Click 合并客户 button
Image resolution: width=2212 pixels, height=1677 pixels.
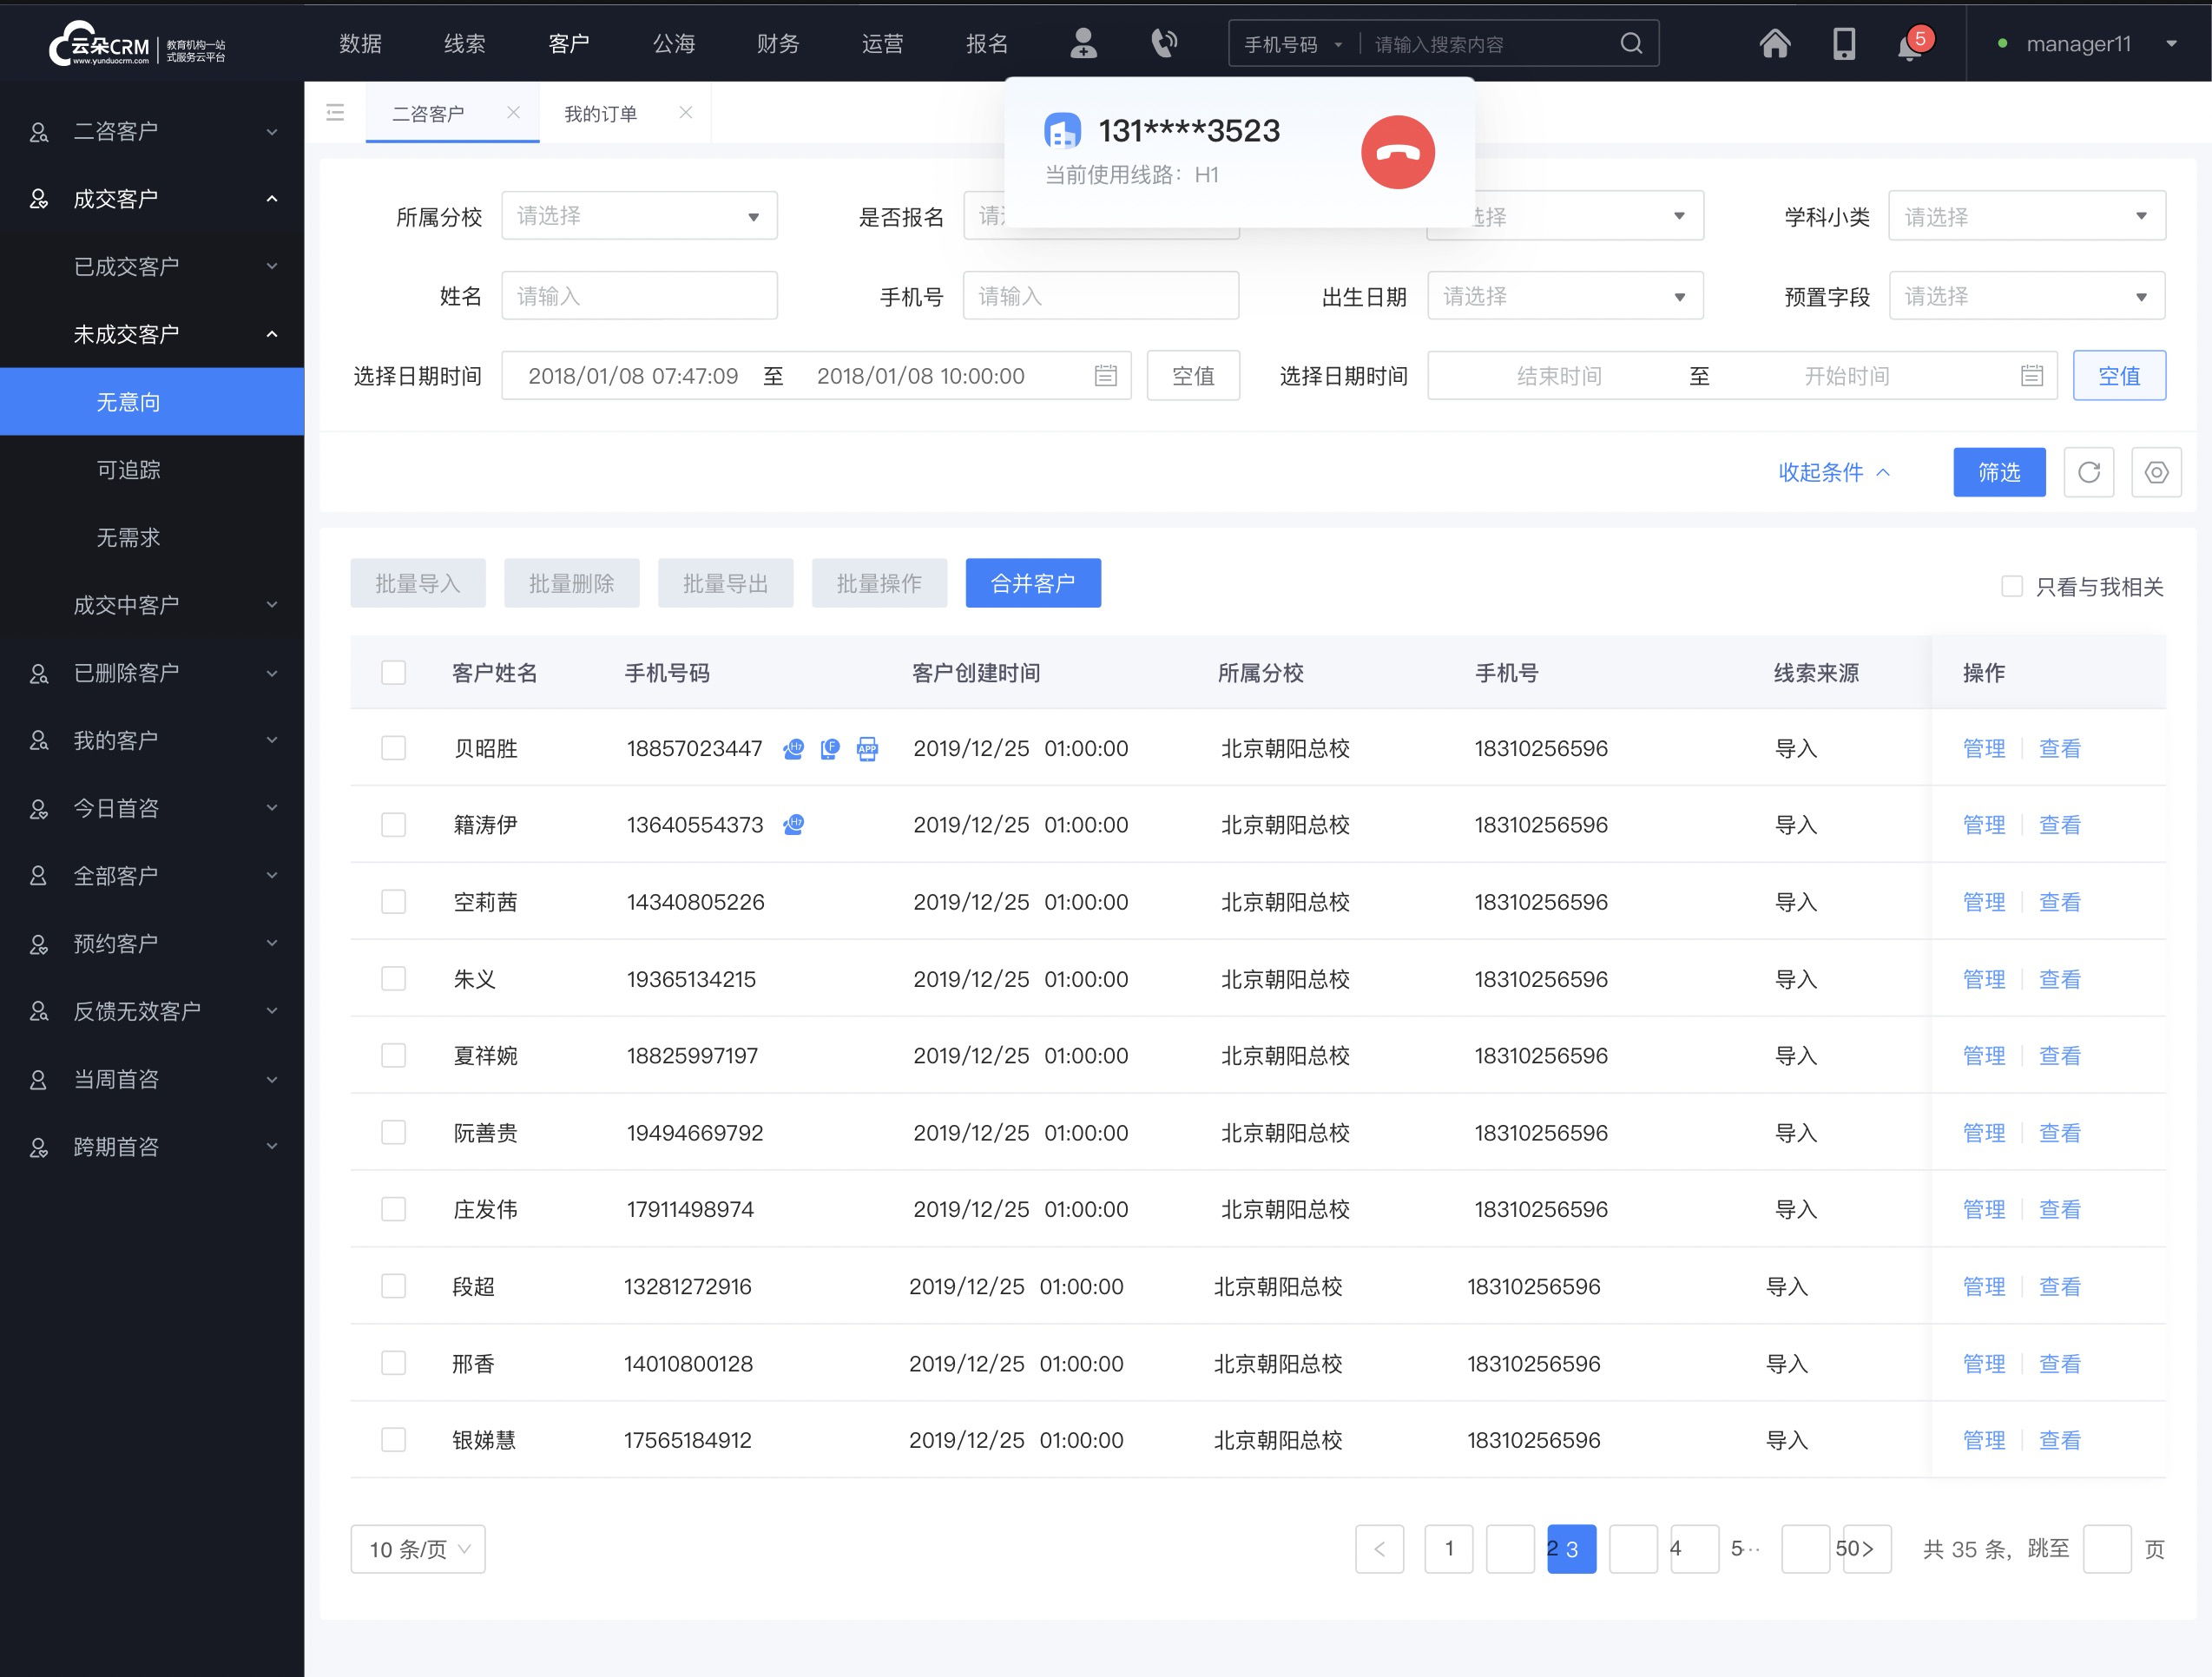click(1034, 582)
